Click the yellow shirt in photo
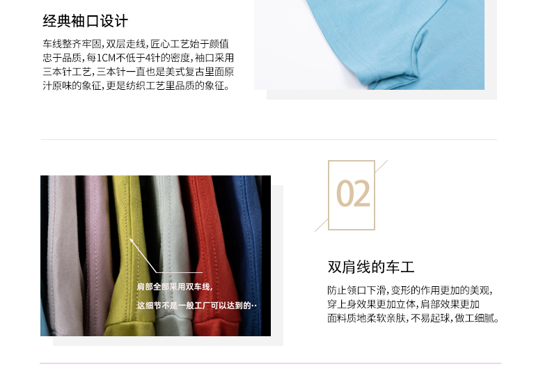Screen dimensions: 550x378 coord(129,253)
